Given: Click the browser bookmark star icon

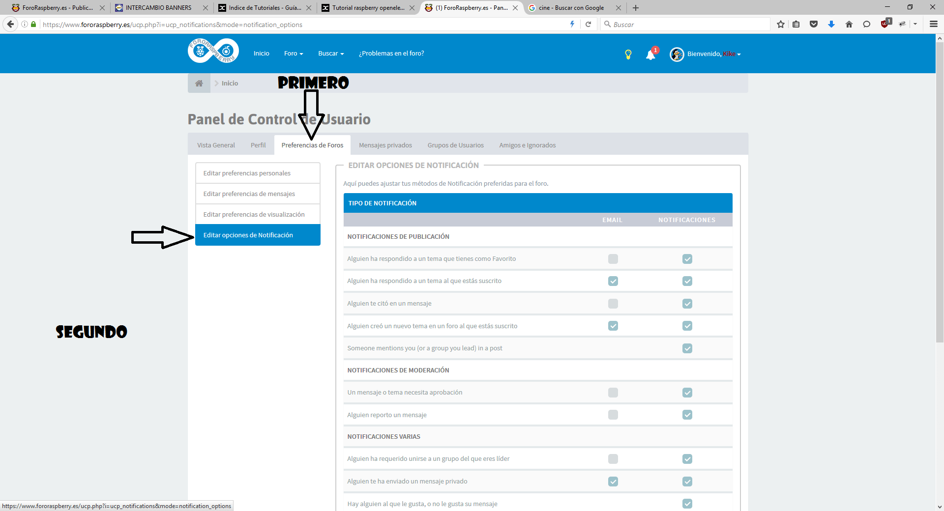Looking at the screenshot, I should tap(780, 24).
